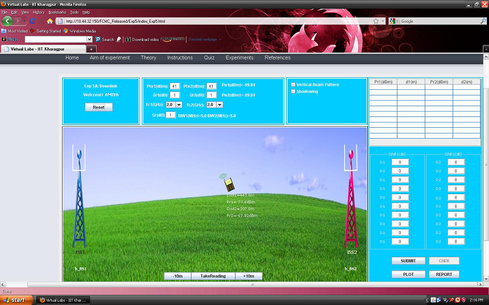Click the mobile phone icon in field
Viewport: 489px width, 305px height.
pyautogui.click(x=228, y=183)
